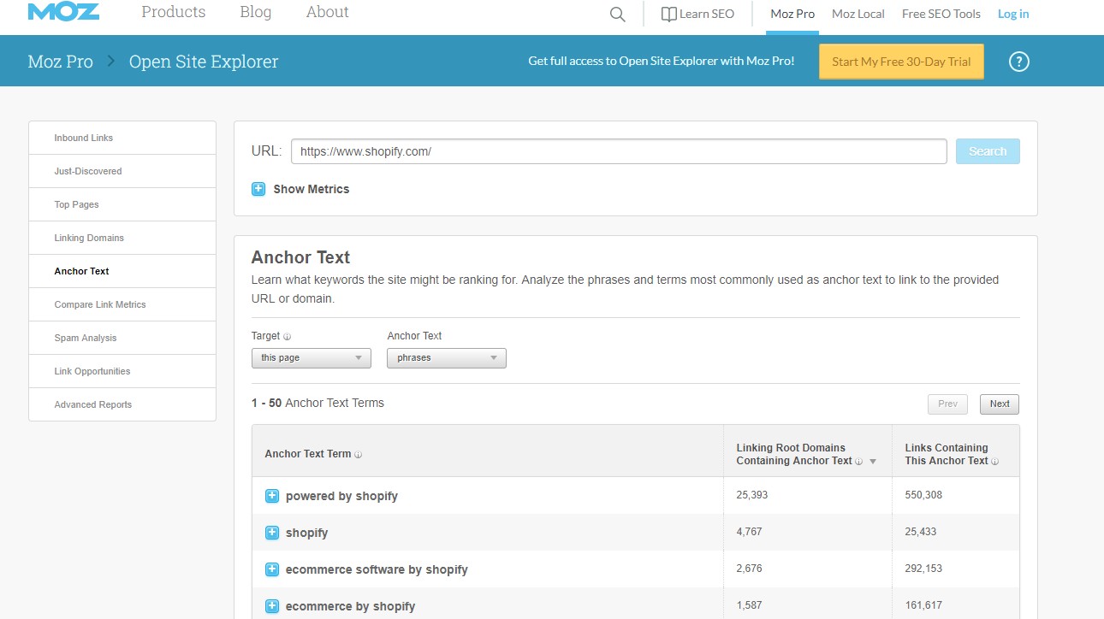Click the info icon in Links Containing header
Viewport: 1104px width, 619px height.
click(995, 462)
